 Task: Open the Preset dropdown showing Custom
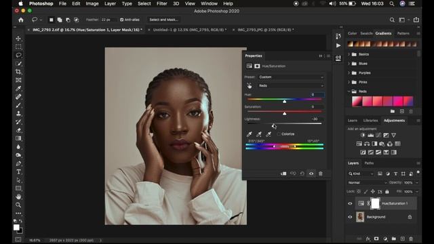point(291,77)
